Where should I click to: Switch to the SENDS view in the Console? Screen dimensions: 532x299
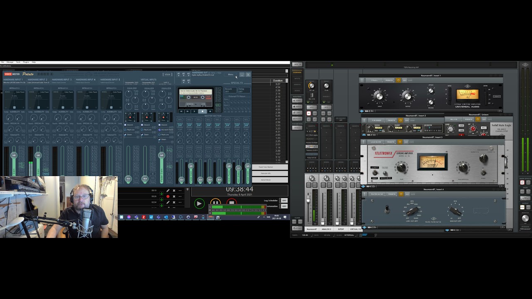pos(297,91)
